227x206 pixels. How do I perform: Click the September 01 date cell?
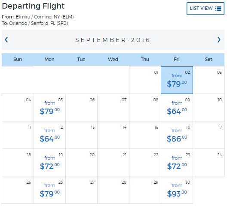coord(145,80)
